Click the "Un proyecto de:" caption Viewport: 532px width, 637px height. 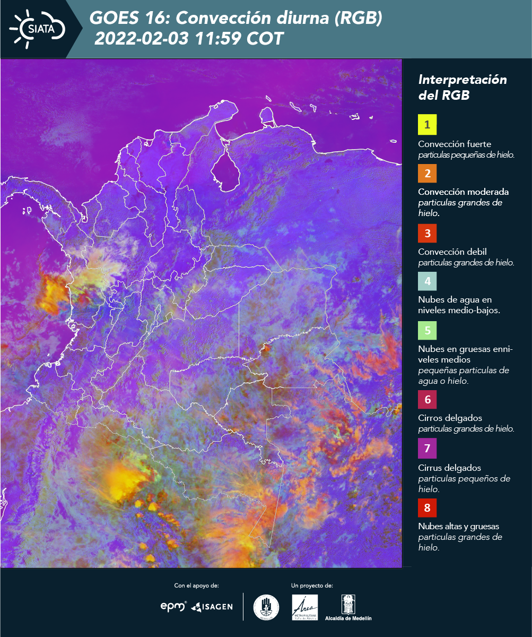[x=312, y=586]
